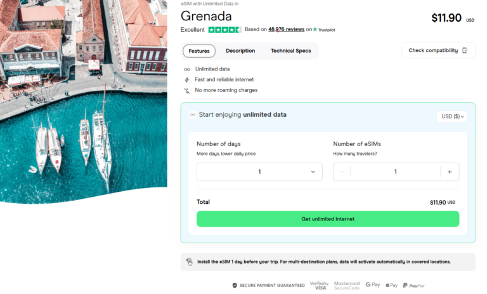Screen dimensions: 487x294
Task: Click the Mastercard SecureCode logo
Action: pyautogui.click(x=347, y=286)
